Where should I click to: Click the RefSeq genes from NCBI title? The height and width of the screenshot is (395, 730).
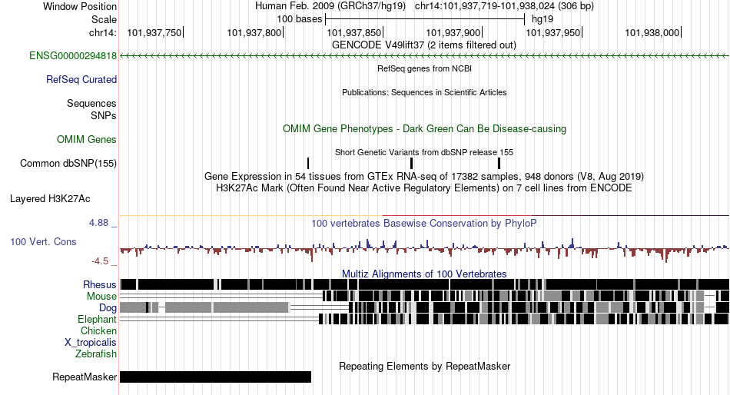[424, 68]
